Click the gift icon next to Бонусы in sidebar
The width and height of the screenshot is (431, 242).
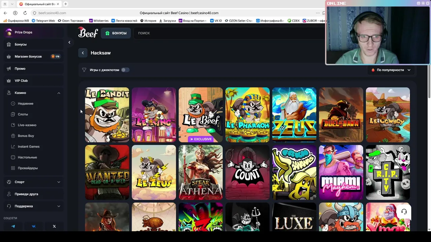tap(9, 44)
